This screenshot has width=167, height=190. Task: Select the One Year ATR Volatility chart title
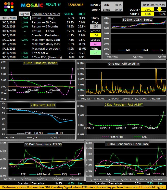point(124,64)
